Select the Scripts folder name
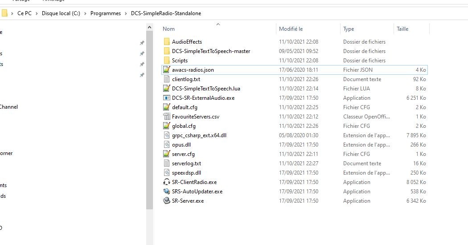This screenshot has width=468, height=245. [x=180, y=61]
